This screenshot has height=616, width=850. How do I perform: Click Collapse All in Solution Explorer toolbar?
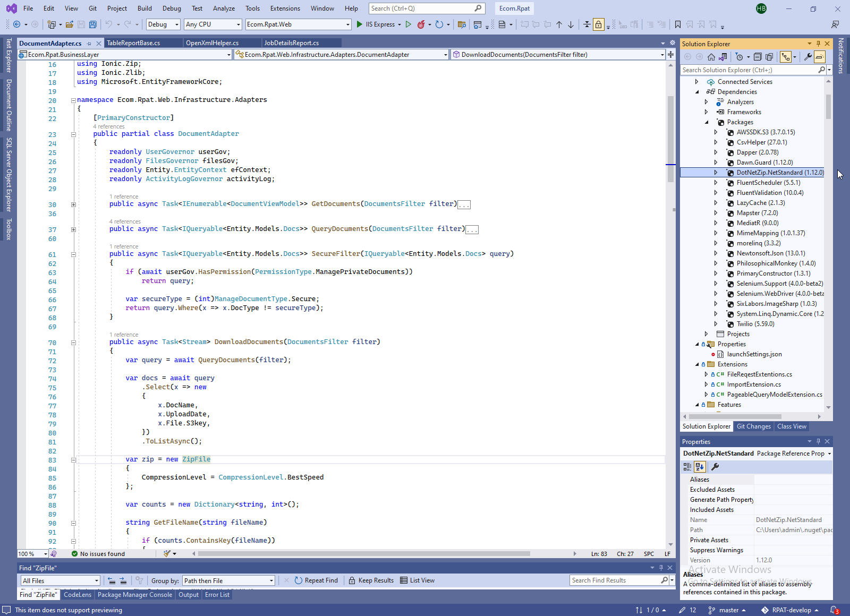tap(758, 57)
